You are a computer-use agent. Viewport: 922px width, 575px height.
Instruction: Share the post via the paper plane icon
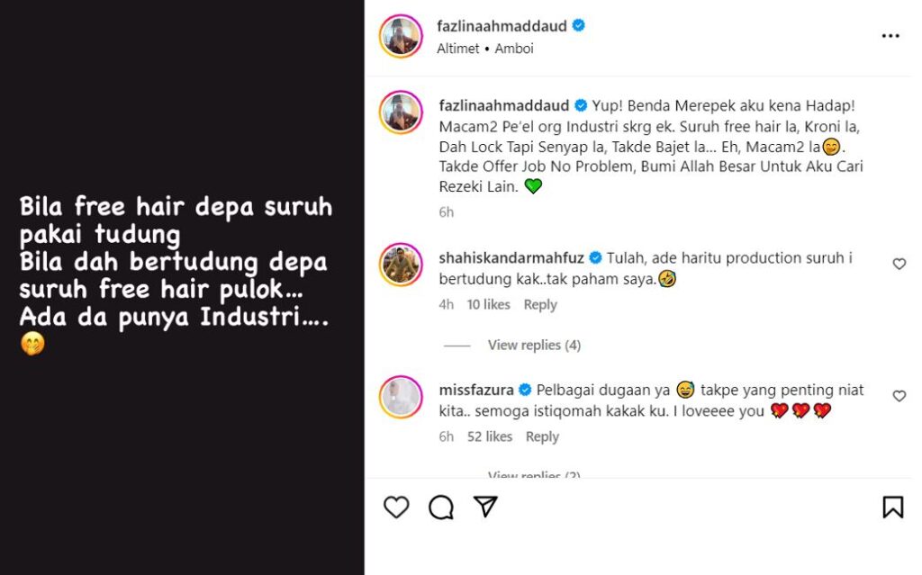click(485, 508)
